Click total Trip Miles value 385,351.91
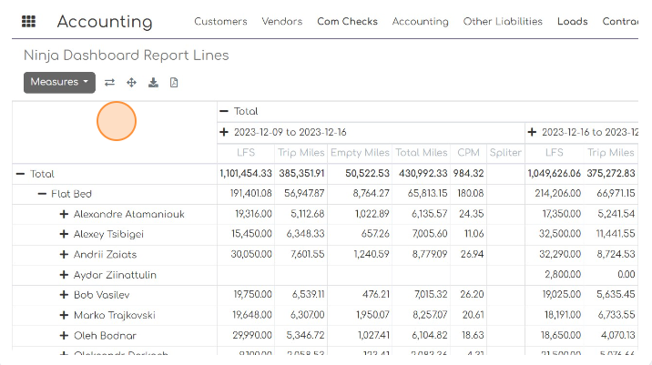The image size is (652, 365). (x=301, y=173)
